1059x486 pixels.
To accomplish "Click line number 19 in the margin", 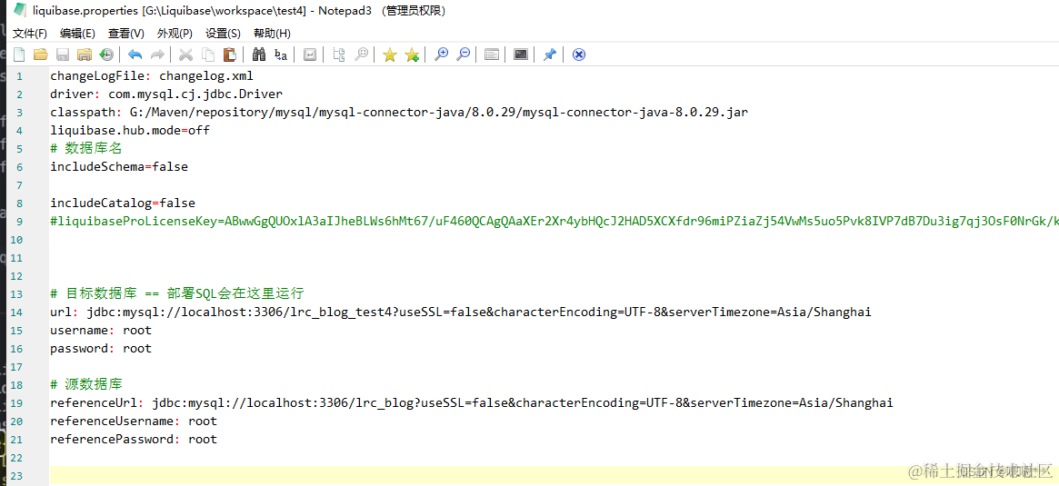I will [x=16, y=403].
